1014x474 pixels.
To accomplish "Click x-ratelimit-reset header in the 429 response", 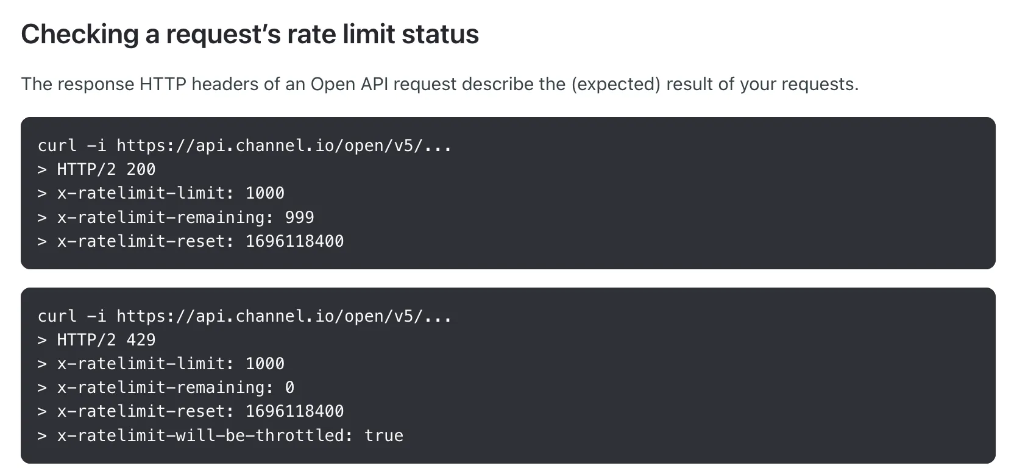I will 145,411.
